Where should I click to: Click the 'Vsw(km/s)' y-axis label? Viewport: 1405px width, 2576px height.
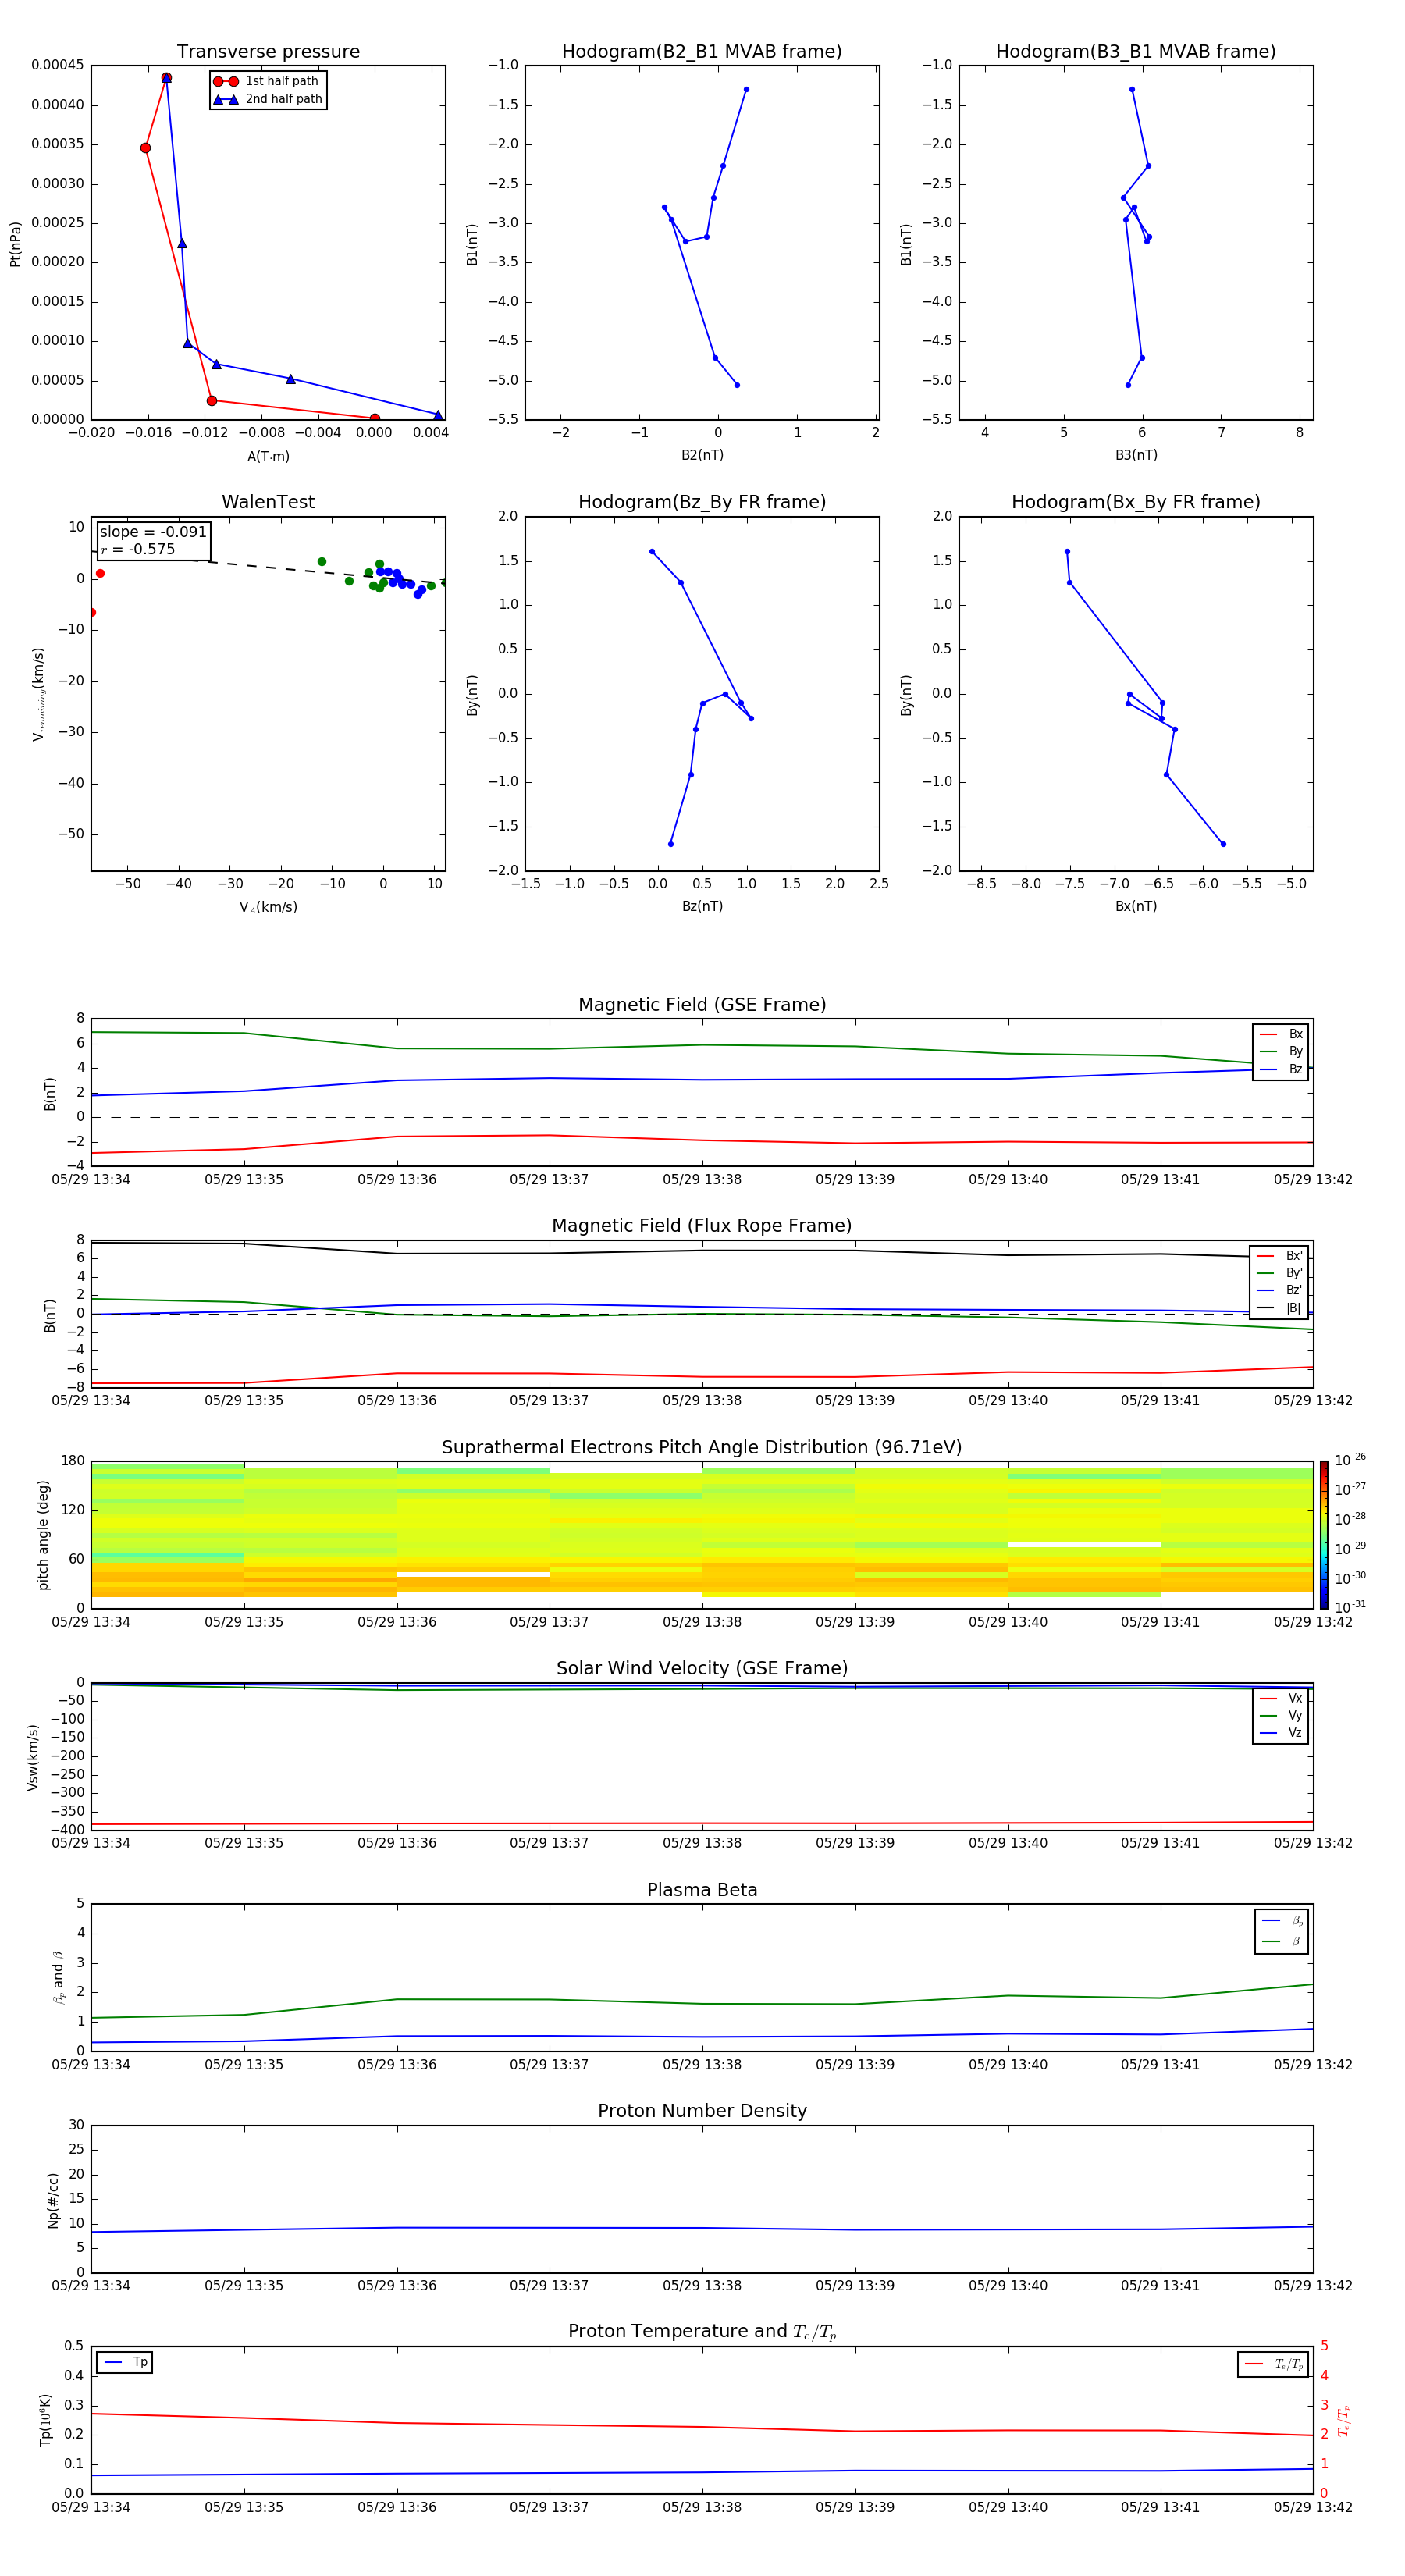click(x=32, y=1757)
